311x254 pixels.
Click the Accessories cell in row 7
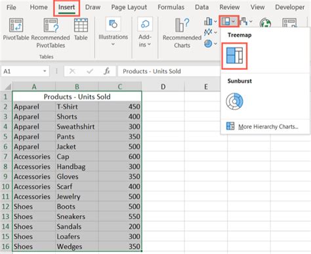(34, 157)
